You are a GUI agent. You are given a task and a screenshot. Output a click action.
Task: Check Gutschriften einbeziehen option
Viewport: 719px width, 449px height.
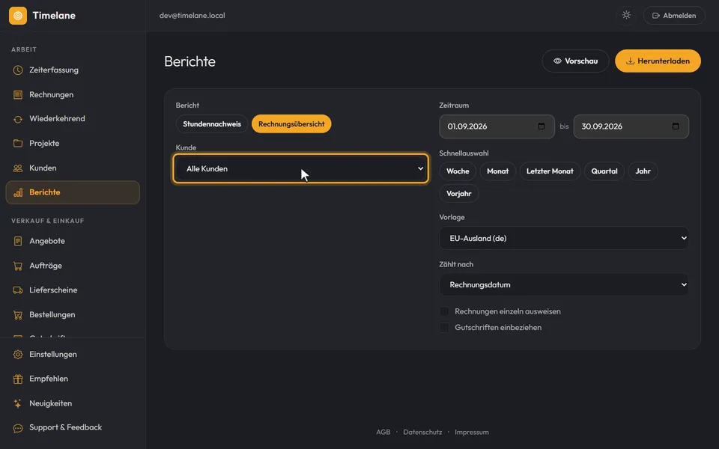(x=444, y=328)
